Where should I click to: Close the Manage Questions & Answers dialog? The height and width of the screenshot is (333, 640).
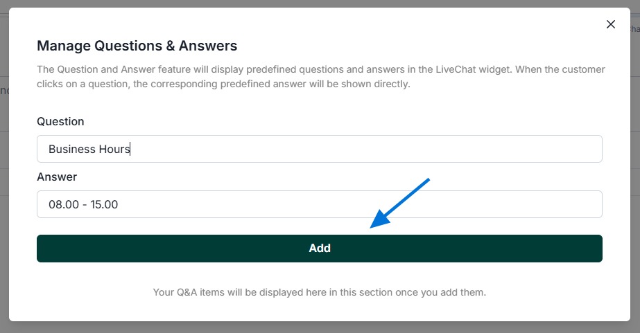pos(611,24)
